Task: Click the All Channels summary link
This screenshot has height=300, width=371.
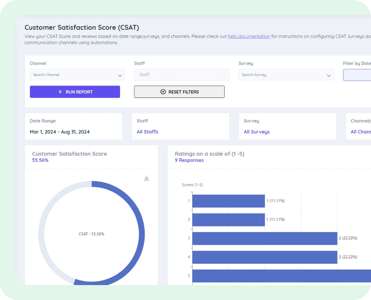Action: pyautogui.click(x=360, y=132)
